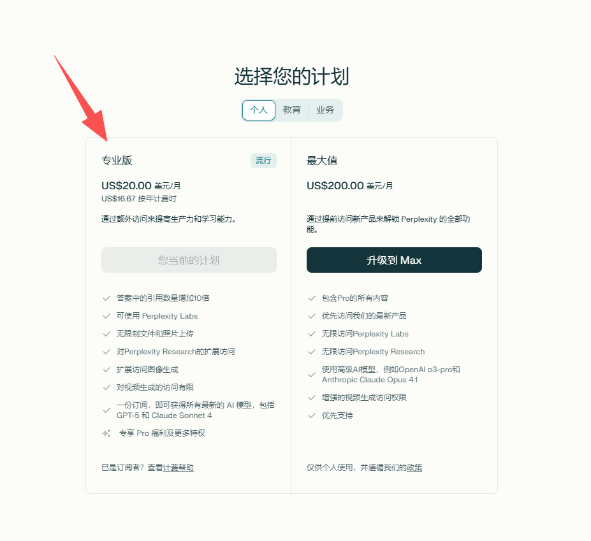Click the sparkle icon beside 专享 Pro 福利
Screen dimensions: 591x541
click(106, 433)
